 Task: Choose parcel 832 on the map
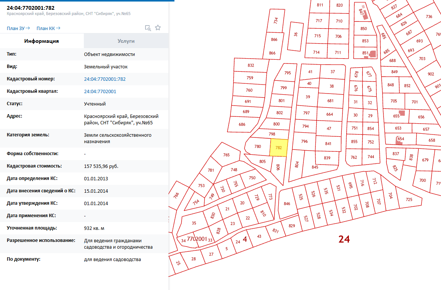pyautogui.click(x=251, y=65)
